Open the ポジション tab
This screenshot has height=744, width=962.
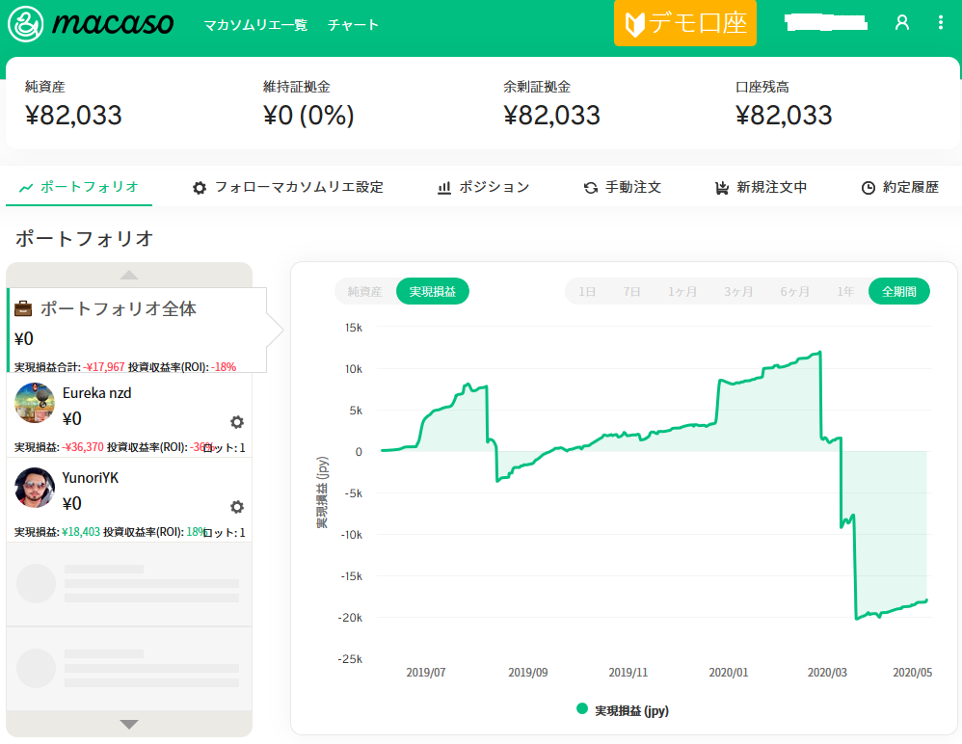483,187
